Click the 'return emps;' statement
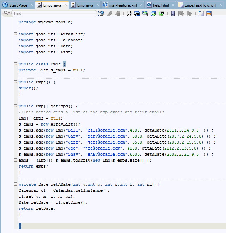The width and height of the screenshot is (226, 233). click(33, 166)
